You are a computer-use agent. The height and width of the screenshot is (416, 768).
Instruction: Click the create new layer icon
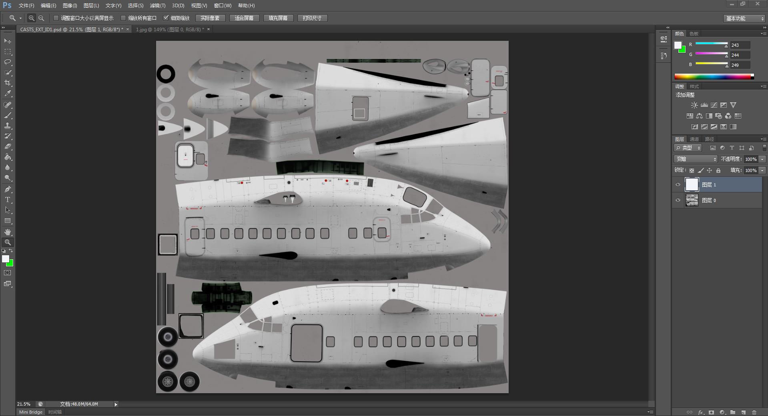[744, 412]
